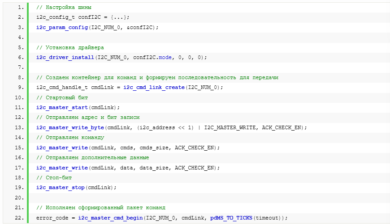Click 'I2C_MASTER_WRITE' constant on line 13

(230, 128)
